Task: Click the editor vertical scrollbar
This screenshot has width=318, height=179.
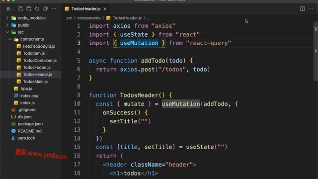Action: pyautogui.click(x=316, y=51)
